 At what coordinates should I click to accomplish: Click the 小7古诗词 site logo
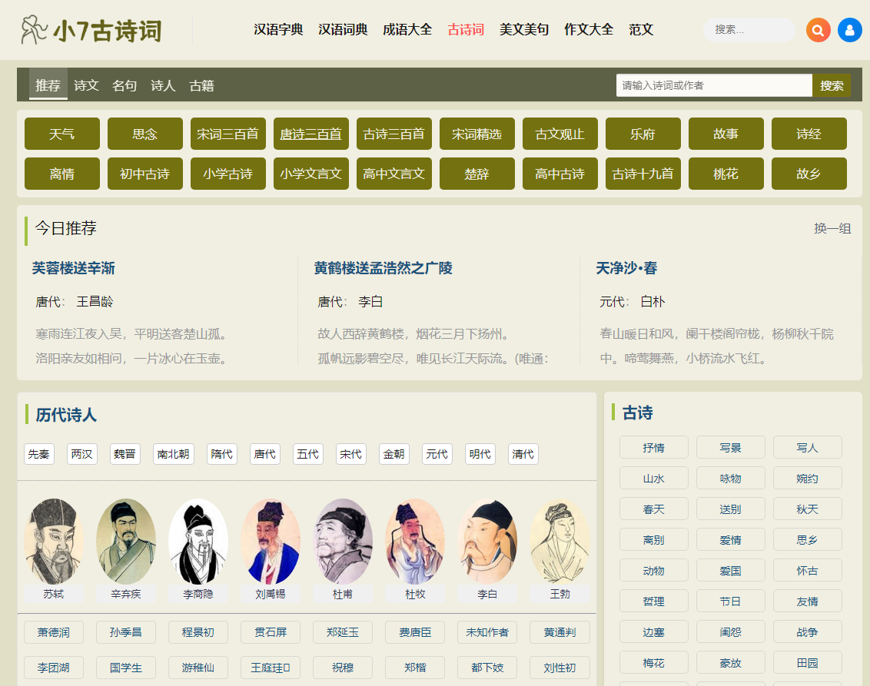click(91, 30)
